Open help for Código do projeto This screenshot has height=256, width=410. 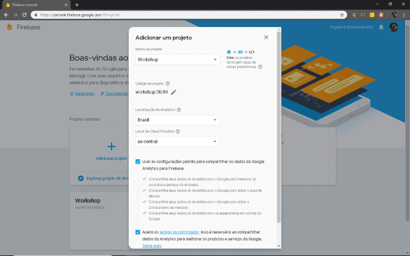tap(168, 83)
